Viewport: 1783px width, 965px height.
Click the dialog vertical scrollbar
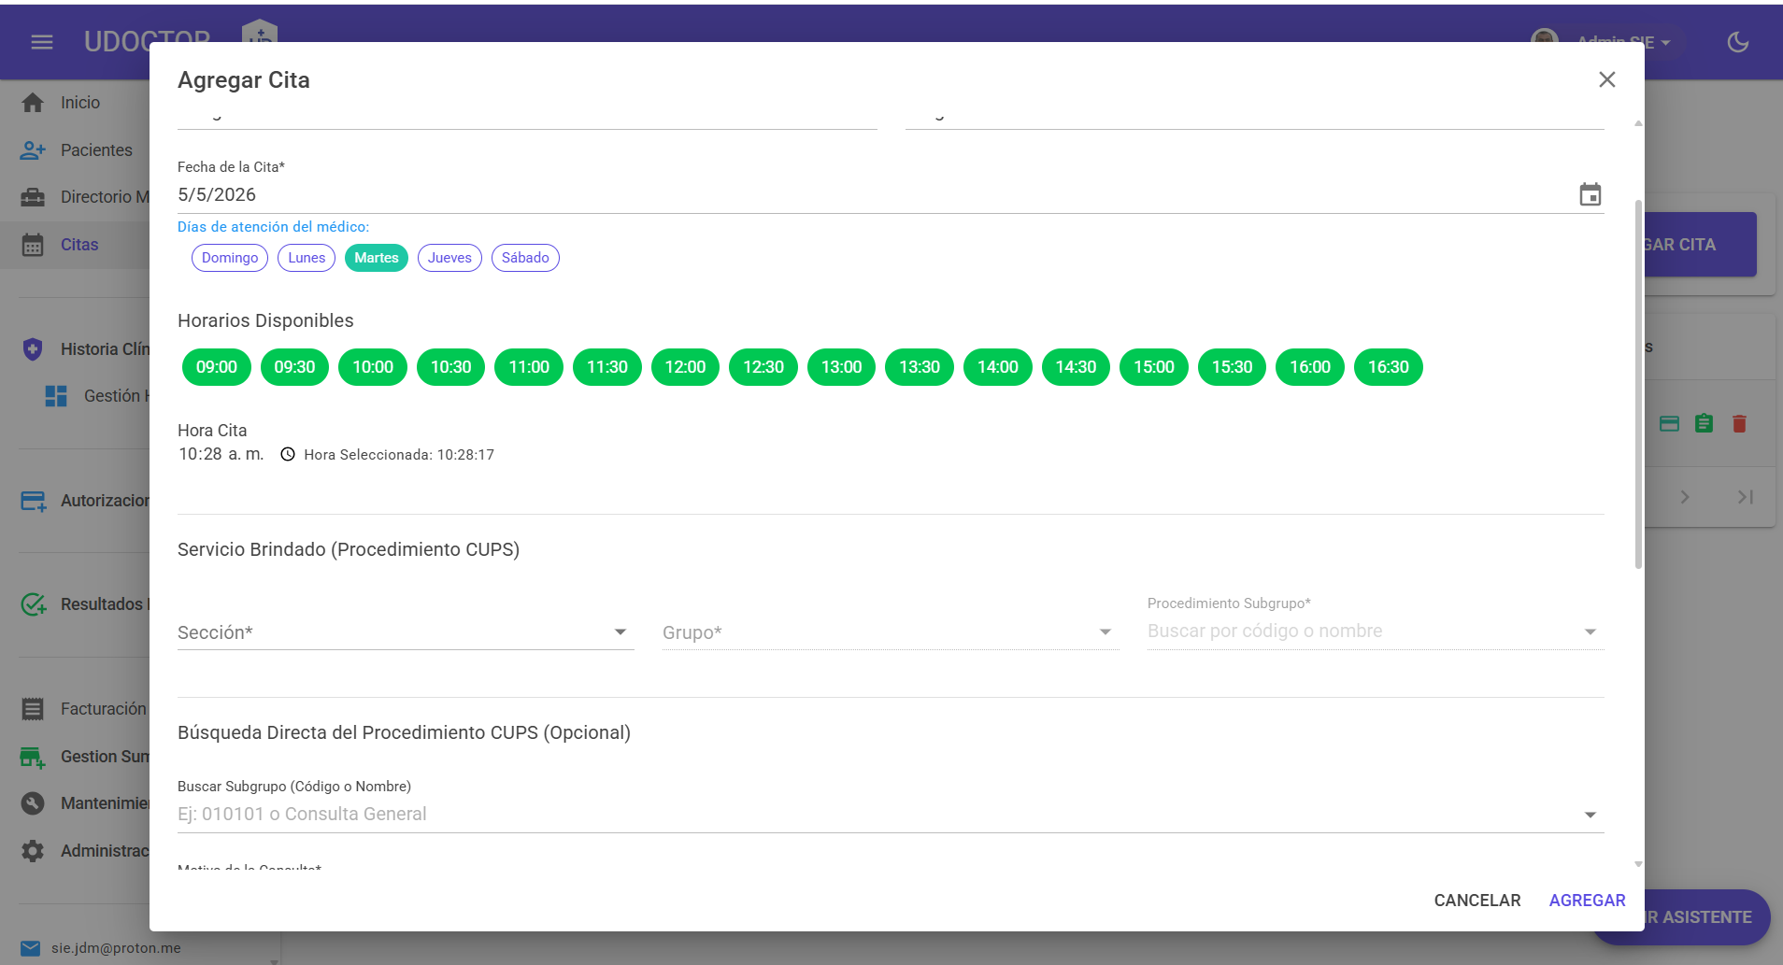[x=1638, y=383]
